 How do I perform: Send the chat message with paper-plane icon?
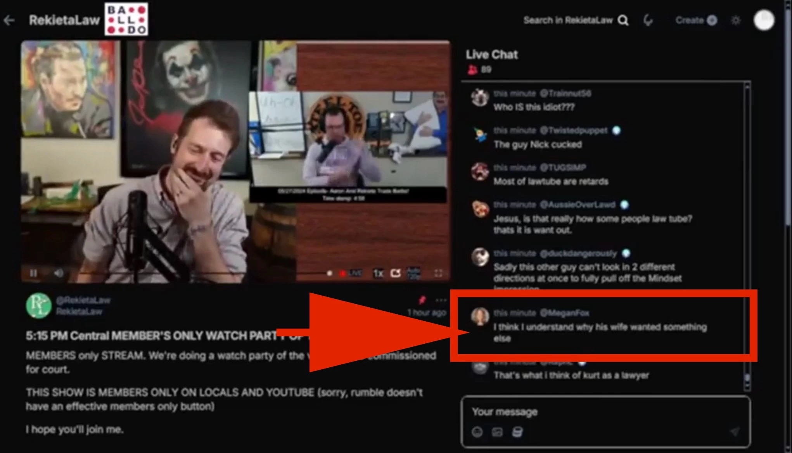point(735,431)
